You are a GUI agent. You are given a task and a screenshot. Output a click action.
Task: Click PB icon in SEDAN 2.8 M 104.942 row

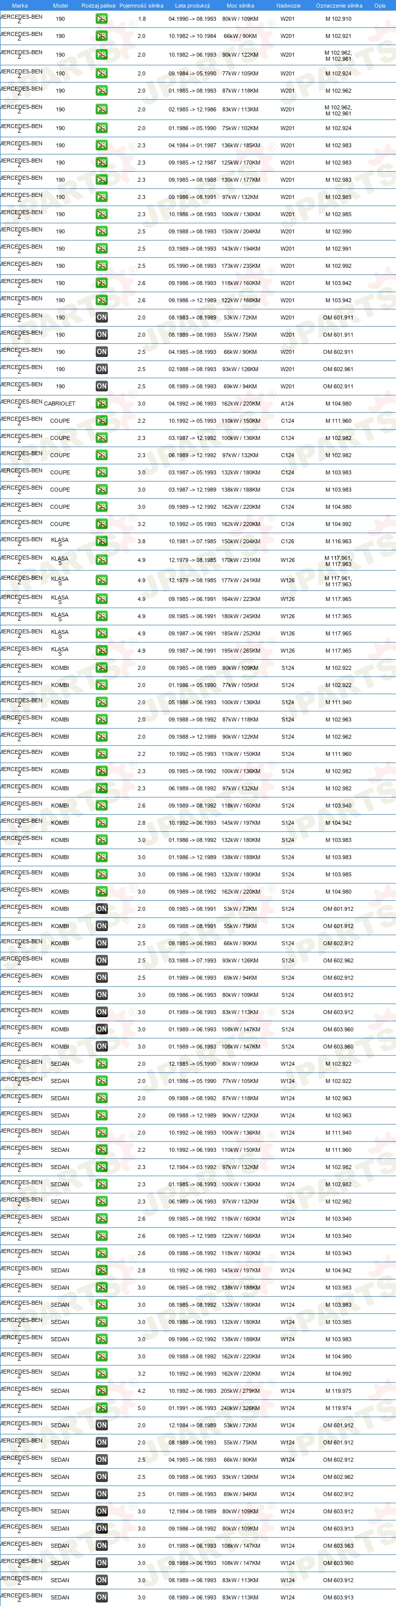(x=101, y=1271)
